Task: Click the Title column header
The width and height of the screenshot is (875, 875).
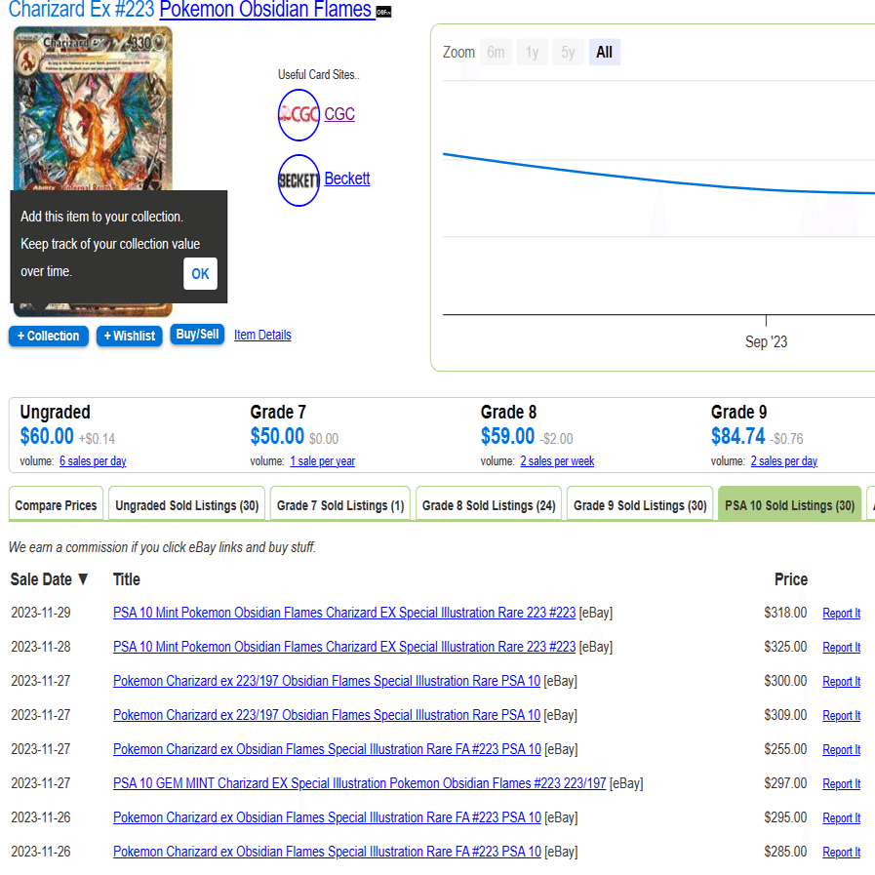Action: (127, 579)
